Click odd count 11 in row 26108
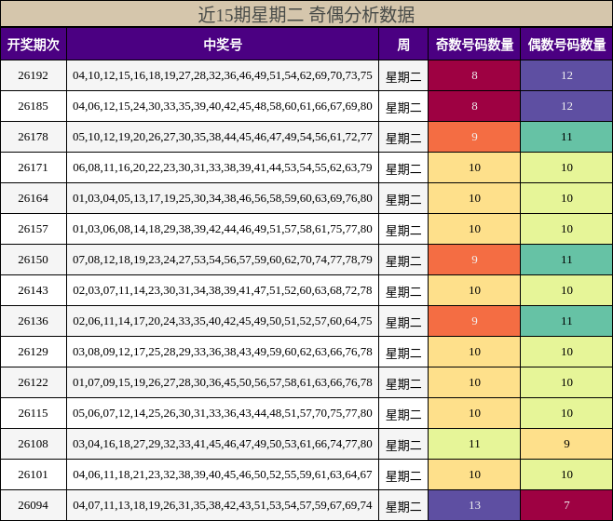The height and width of the screenshot is (521, 613). (474, 444)
